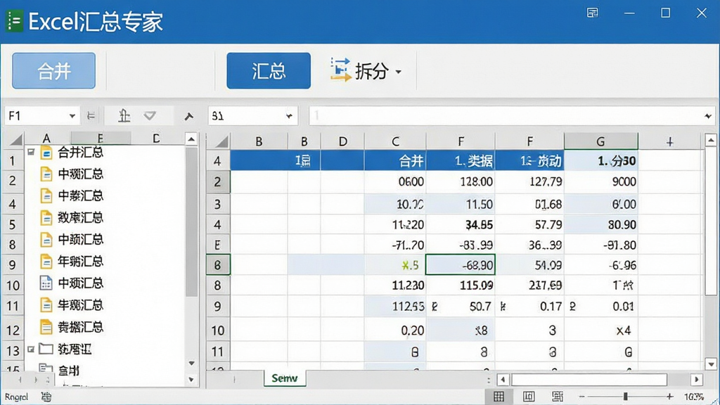Image resolution: width=720 pixels, height=405 pixels.
Task: Select column G header
Action: click(600, 141)
